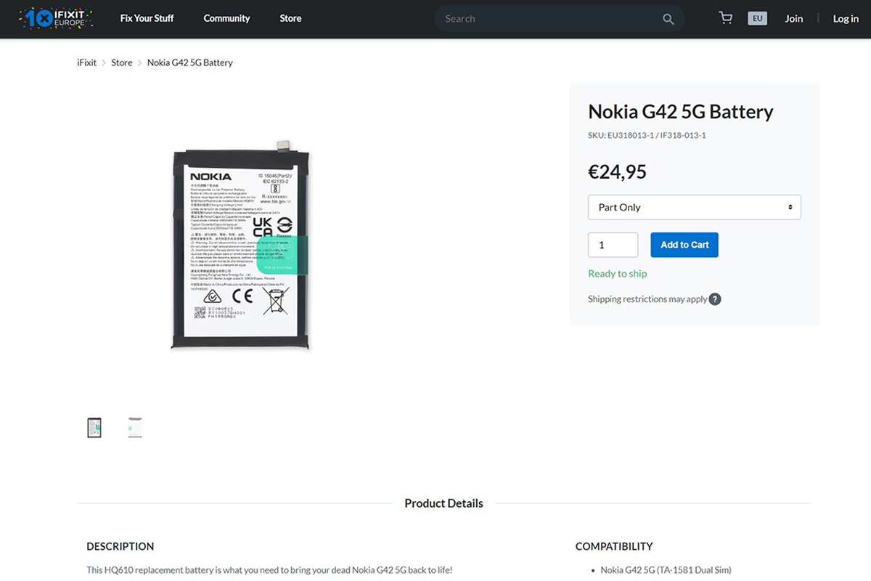Click the Add to Cart button
The width and height of the screenshot is (871, 581).
pos(684,245)
